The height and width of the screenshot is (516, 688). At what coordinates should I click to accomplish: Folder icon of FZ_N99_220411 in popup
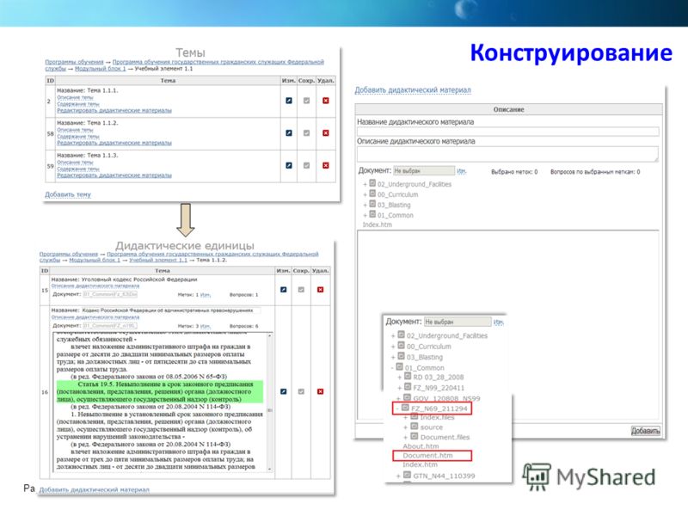(408, 386)
